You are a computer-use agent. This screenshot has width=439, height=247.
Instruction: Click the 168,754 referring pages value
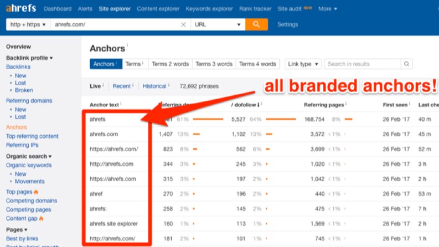click(x=314, y=119)
